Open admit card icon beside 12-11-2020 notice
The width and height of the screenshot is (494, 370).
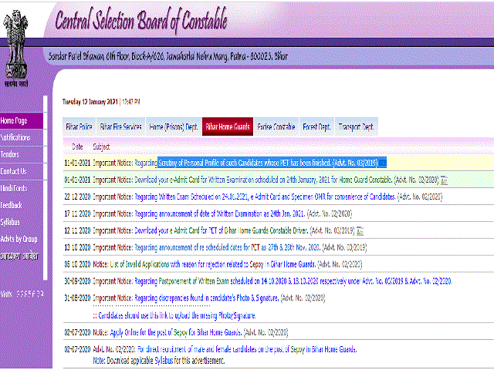[360, 231]
